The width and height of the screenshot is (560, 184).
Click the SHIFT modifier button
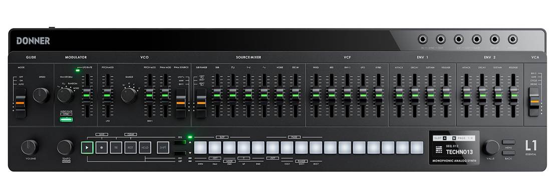point(163,147)
